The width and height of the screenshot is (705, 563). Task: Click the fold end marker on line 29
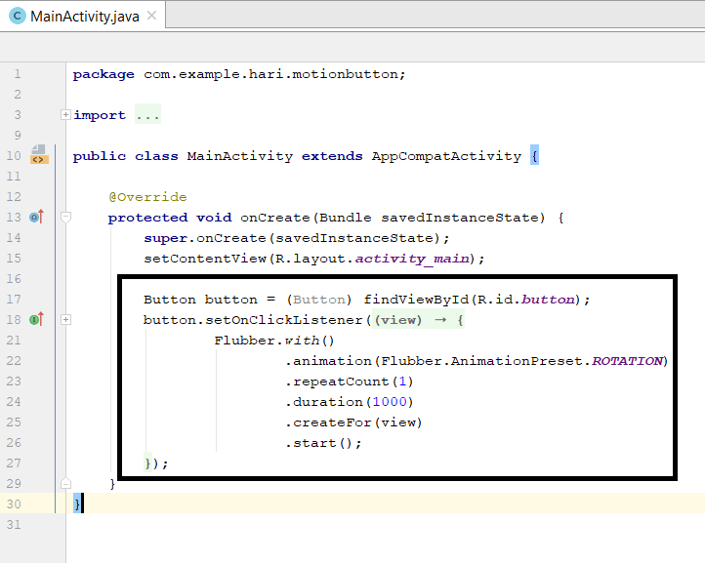coord(65,483)
